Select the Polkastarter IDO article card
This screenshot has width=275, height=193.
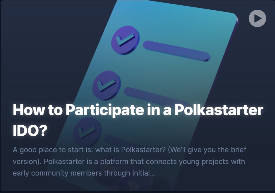pos(138,97)
